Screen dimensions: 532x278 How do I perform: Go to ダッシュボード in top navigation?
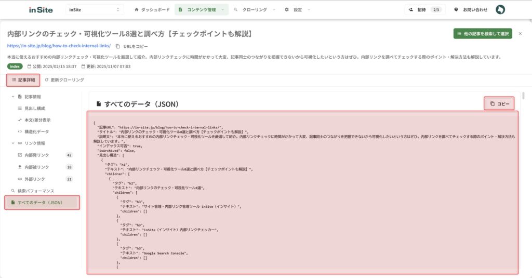[x=152, y=10]
